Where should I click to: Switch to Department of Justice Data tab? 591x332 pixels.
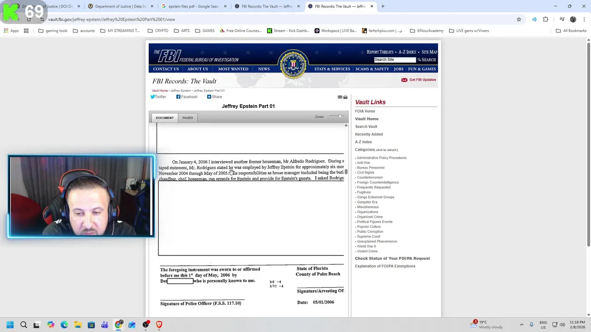click(120, 6)
